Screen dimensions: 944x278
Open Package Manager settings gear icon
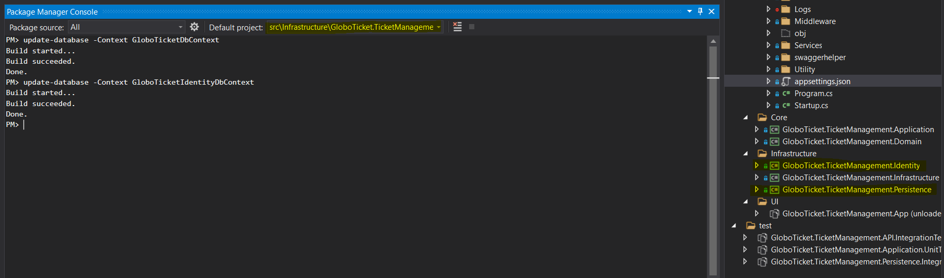tap(194, 27)
